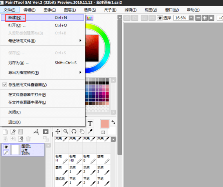Click the new layer blank page icon
The width and height of the screenshot is (223, 187).
(5, 131)
